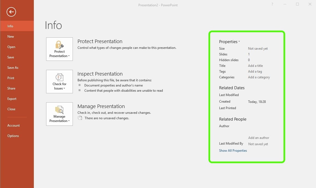The height and width of the screenshot is (188, 316).
Task: Expand the Properties dropdown arrow
Action: (x=239, y=42)
